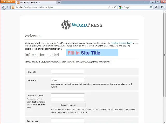The height and width of the screenshot is (124, 166).
Task: Click the site identity icon in address bar
Action: 13,7
